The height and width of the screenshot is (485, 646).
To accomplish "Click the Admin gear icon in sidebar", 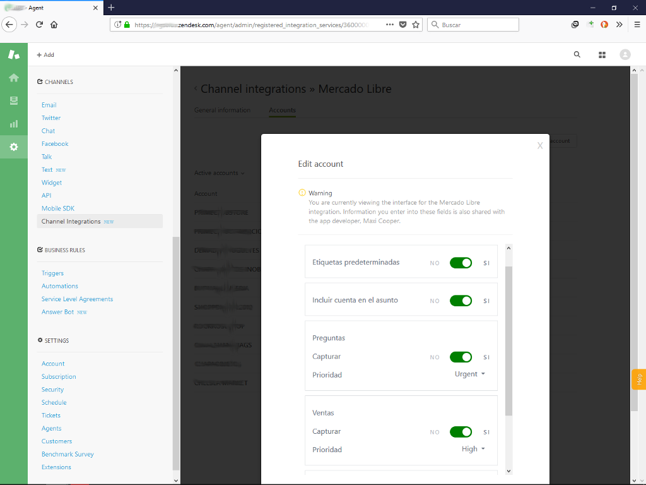I will click(x=13, y=147).
